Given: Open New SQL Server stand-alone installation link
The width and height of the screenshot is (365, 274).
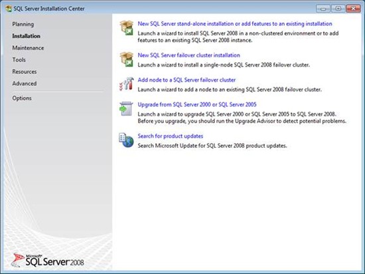Looking at the screenshot, I should (235, 24).
